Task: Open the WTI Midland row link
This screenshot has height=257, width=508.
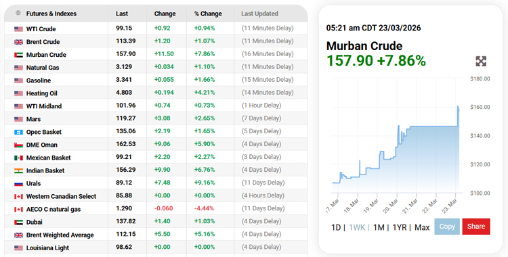Action: tap(44, 106)
